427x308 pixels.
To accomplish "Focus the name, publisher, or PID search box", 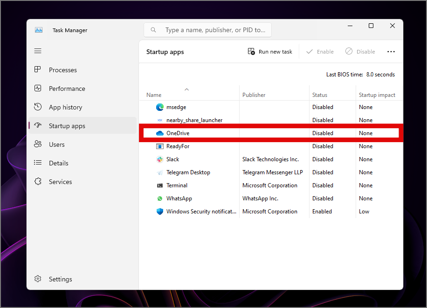I will [207, 30].
